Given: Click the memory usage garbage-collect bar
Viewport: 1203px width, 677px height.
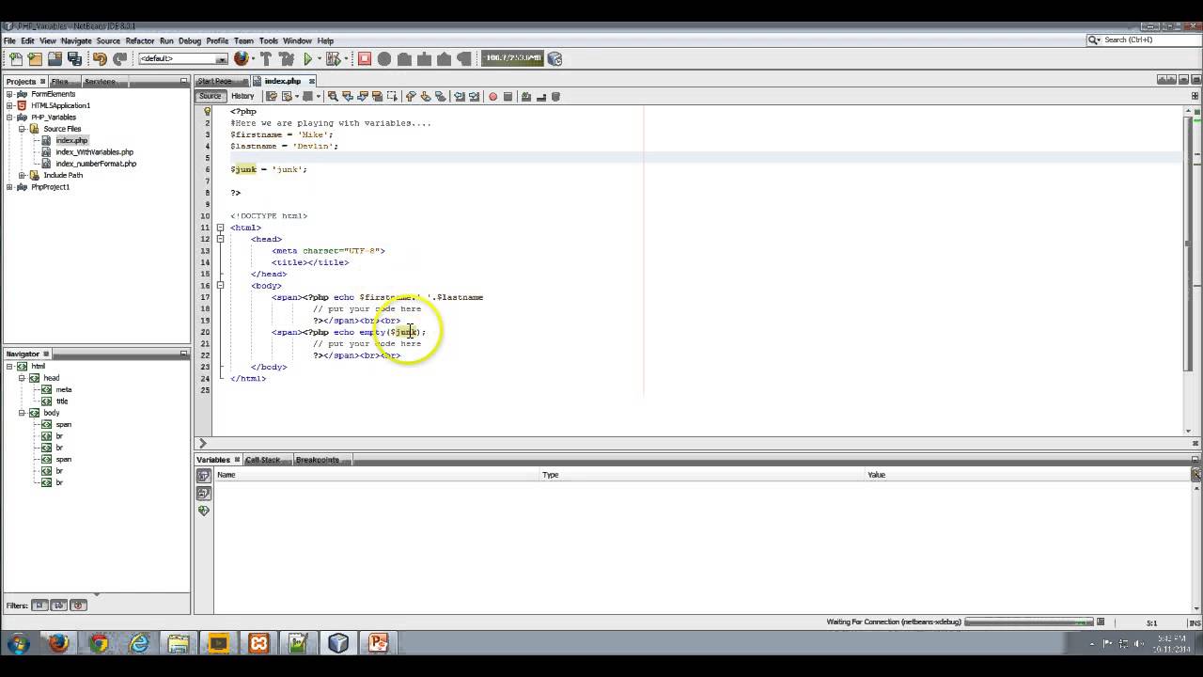Looking at the screenshot, I should pos(512,58).
